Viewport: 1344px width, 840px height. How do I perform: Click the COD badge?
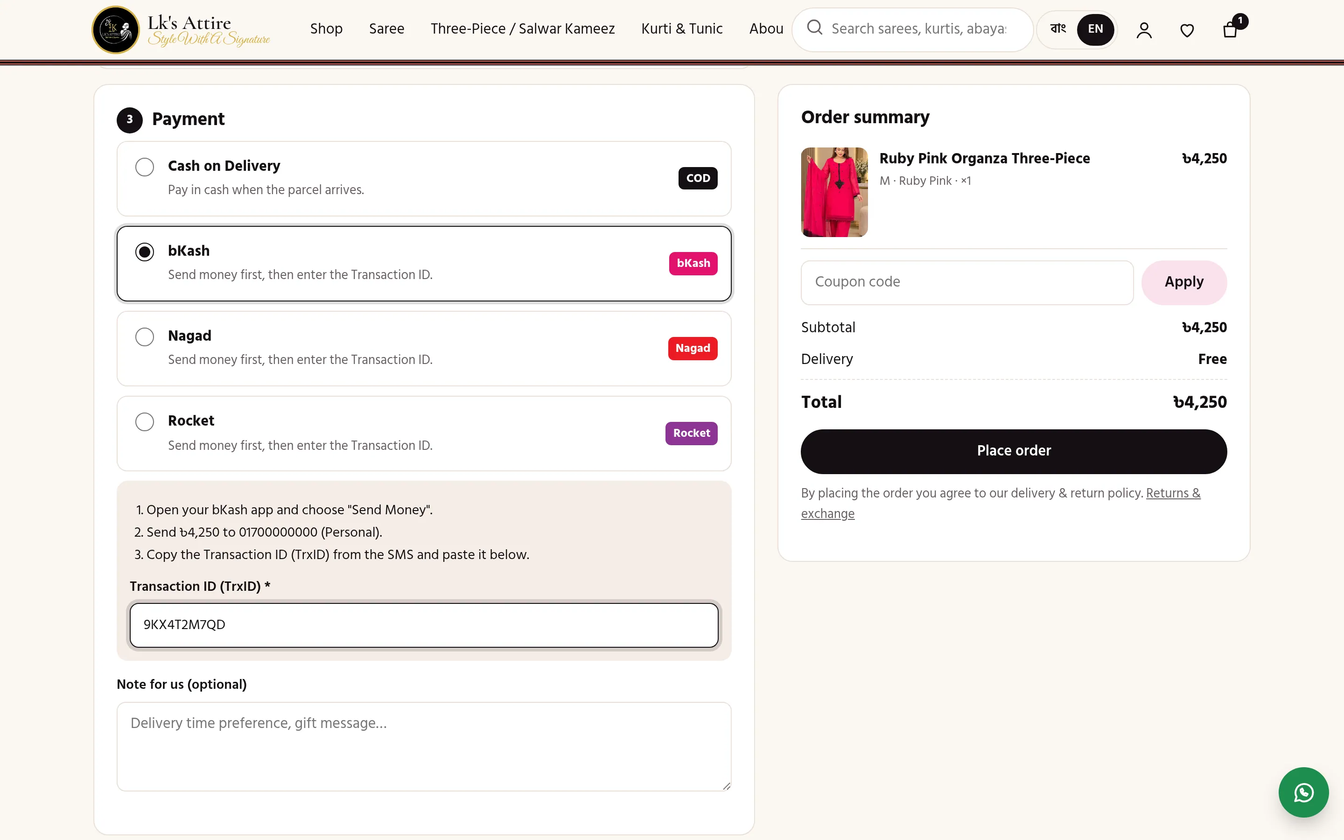point(698,178)
